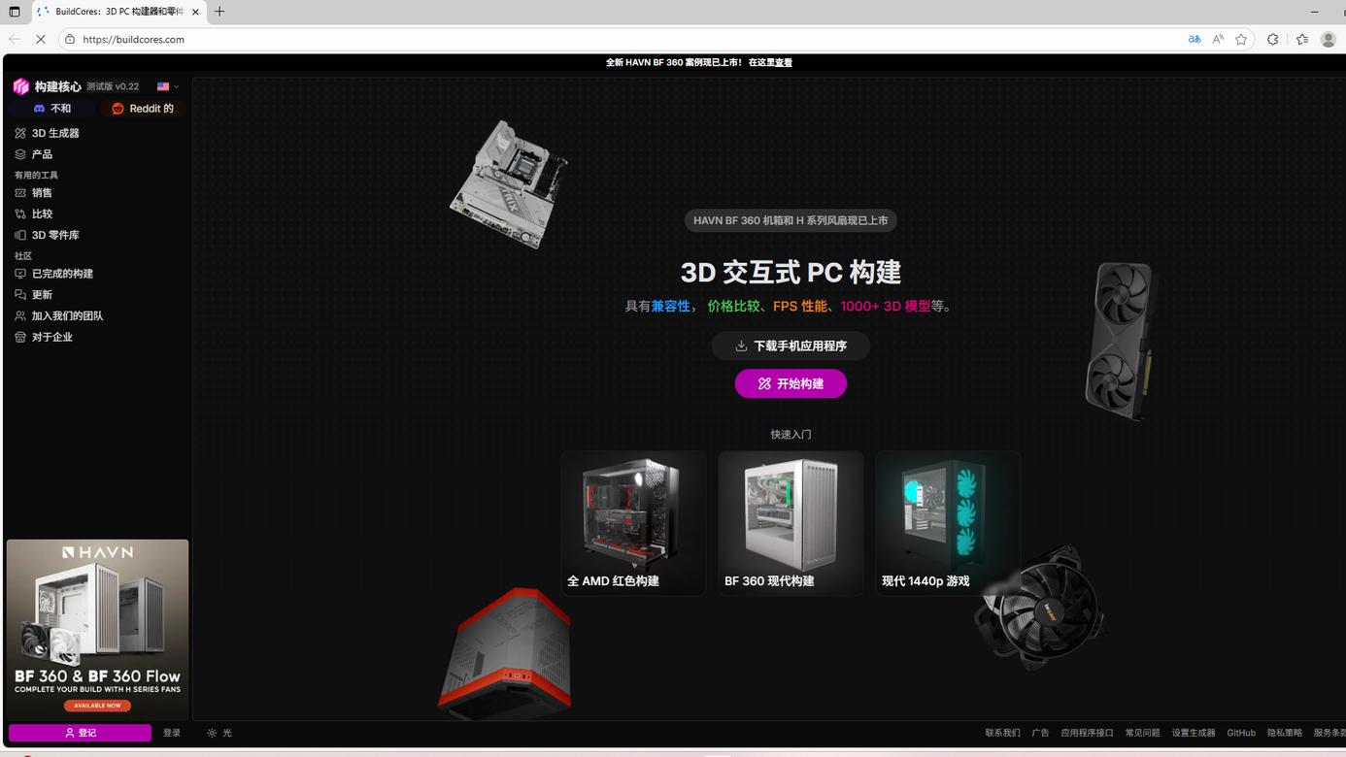Click the 下载手机应用程序 button
The height and width of the screenshot is (757, 1346).
click(x=791, y=346)
